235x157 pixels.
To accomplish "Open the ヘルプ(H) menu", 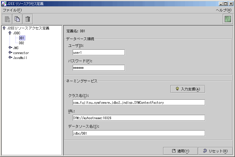I will point(224,10).
